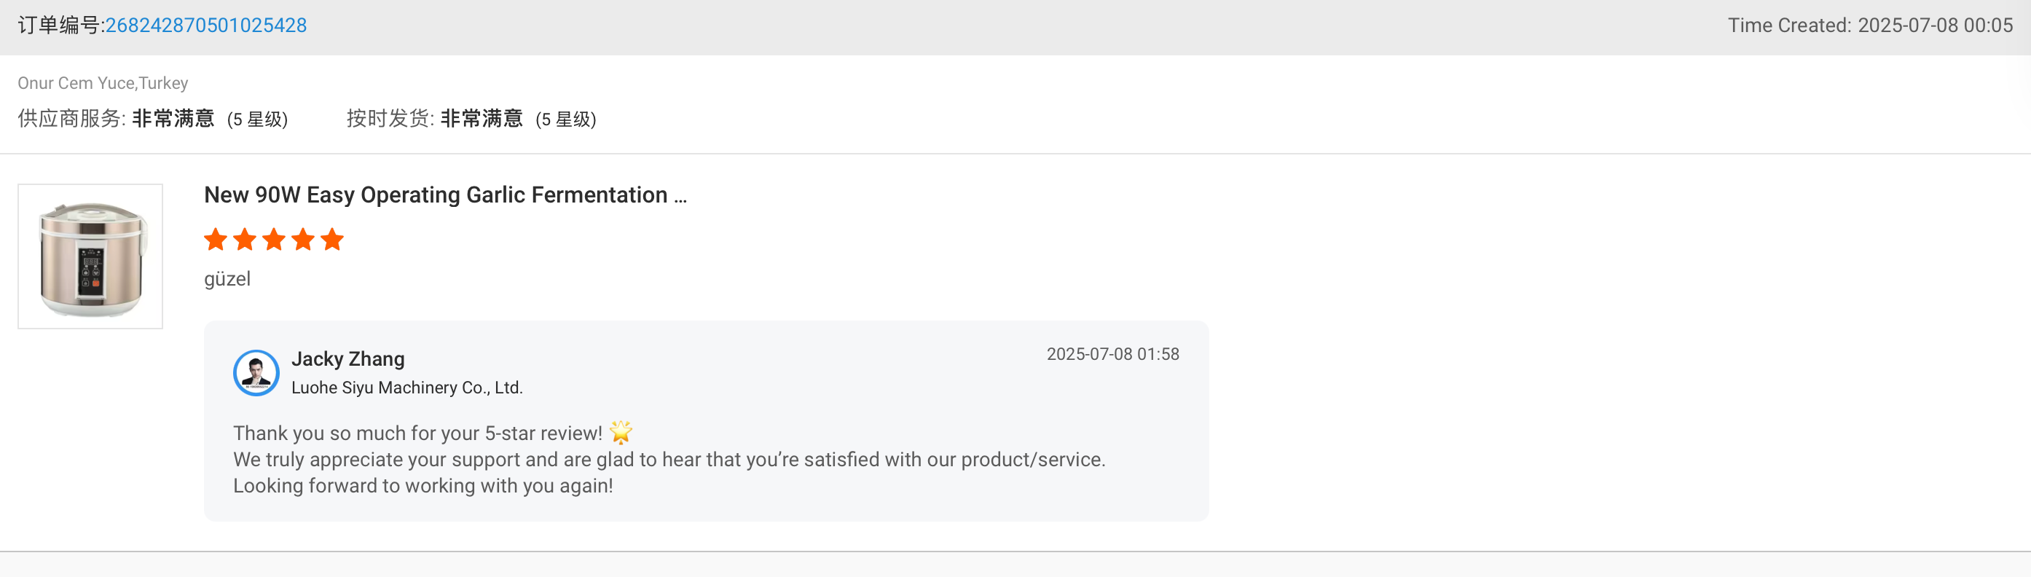This screenshot has height=577, width=2031.
Task: Click 'Looking forward to working with you again' text
Action: 423,485
